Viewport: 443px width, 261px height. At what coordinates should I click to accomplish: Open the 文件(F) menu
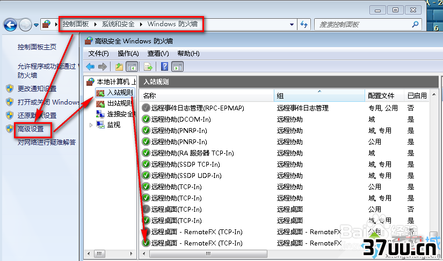tap(99, 54)
